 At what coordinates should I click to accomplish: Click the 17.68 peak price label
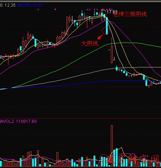[x=112, y=12]
